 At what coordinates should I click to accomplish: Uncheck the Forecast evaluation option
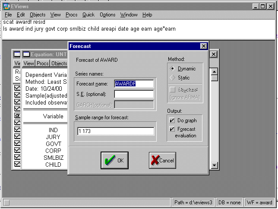pos(173,129)
